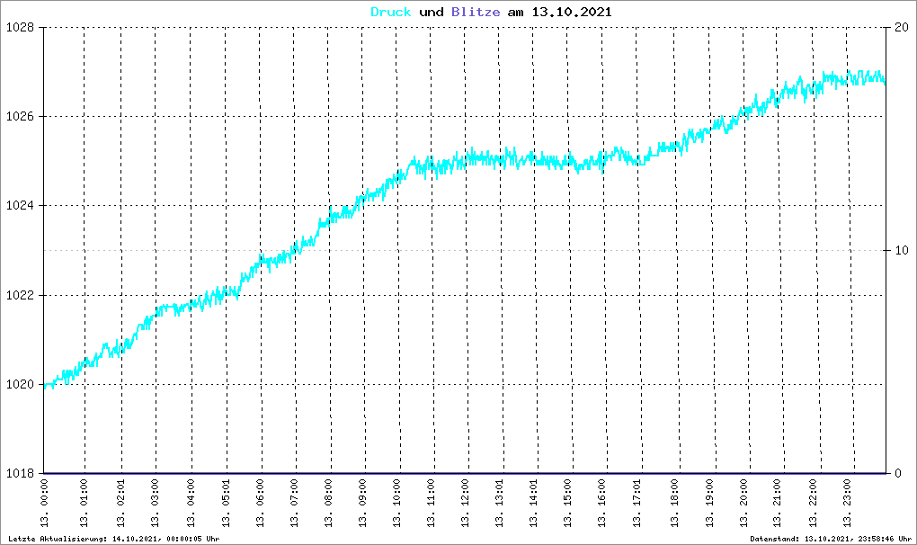Click the time label '13. 18:00'

tap(674, 503)
